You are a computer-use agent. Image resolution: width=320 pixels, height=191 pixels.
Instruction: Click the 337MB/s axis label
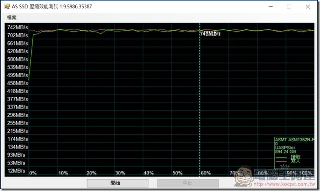18,107
